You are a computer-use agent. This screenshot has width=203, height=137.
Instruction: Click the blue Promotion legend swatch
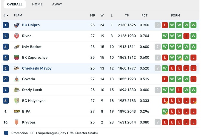(6, 133)
